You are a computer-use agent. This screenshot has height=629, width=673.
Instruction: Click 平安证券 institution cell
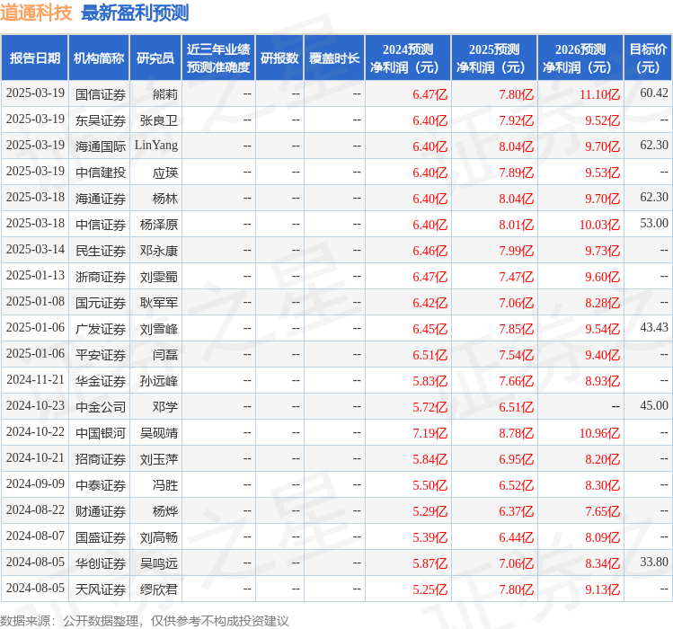point(101,355)
